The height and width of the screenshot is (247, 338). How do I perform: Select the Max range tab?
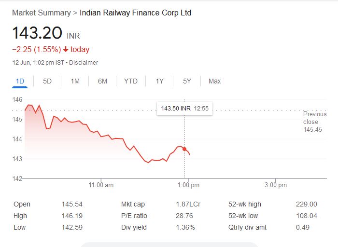click(x=214, y=81)
